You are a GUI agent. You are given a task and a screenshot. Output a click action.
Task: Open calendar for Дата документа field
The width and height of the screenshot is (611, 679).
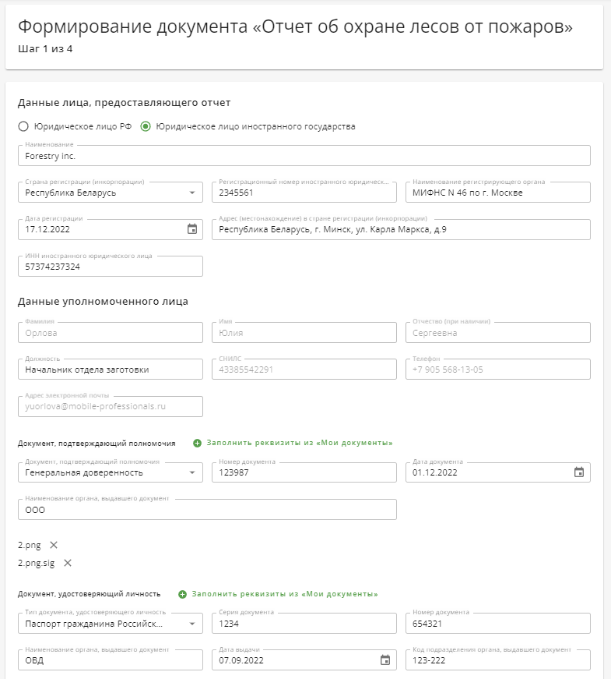(x=579, y=472)
